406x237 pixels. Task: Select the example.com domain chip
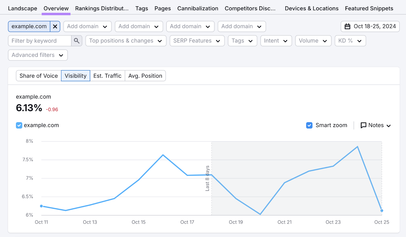click(29, 26)
